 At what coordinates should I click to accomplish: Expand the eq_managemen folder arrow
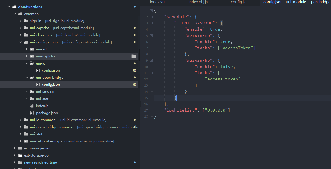pos(14,148)
